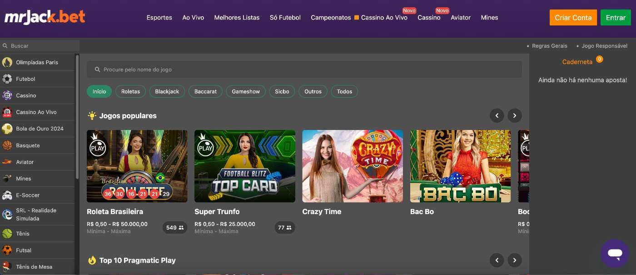Open Ao Vivo in the top navigation
The height and width of the screenshot is (275, 636).
pos(193,18)
